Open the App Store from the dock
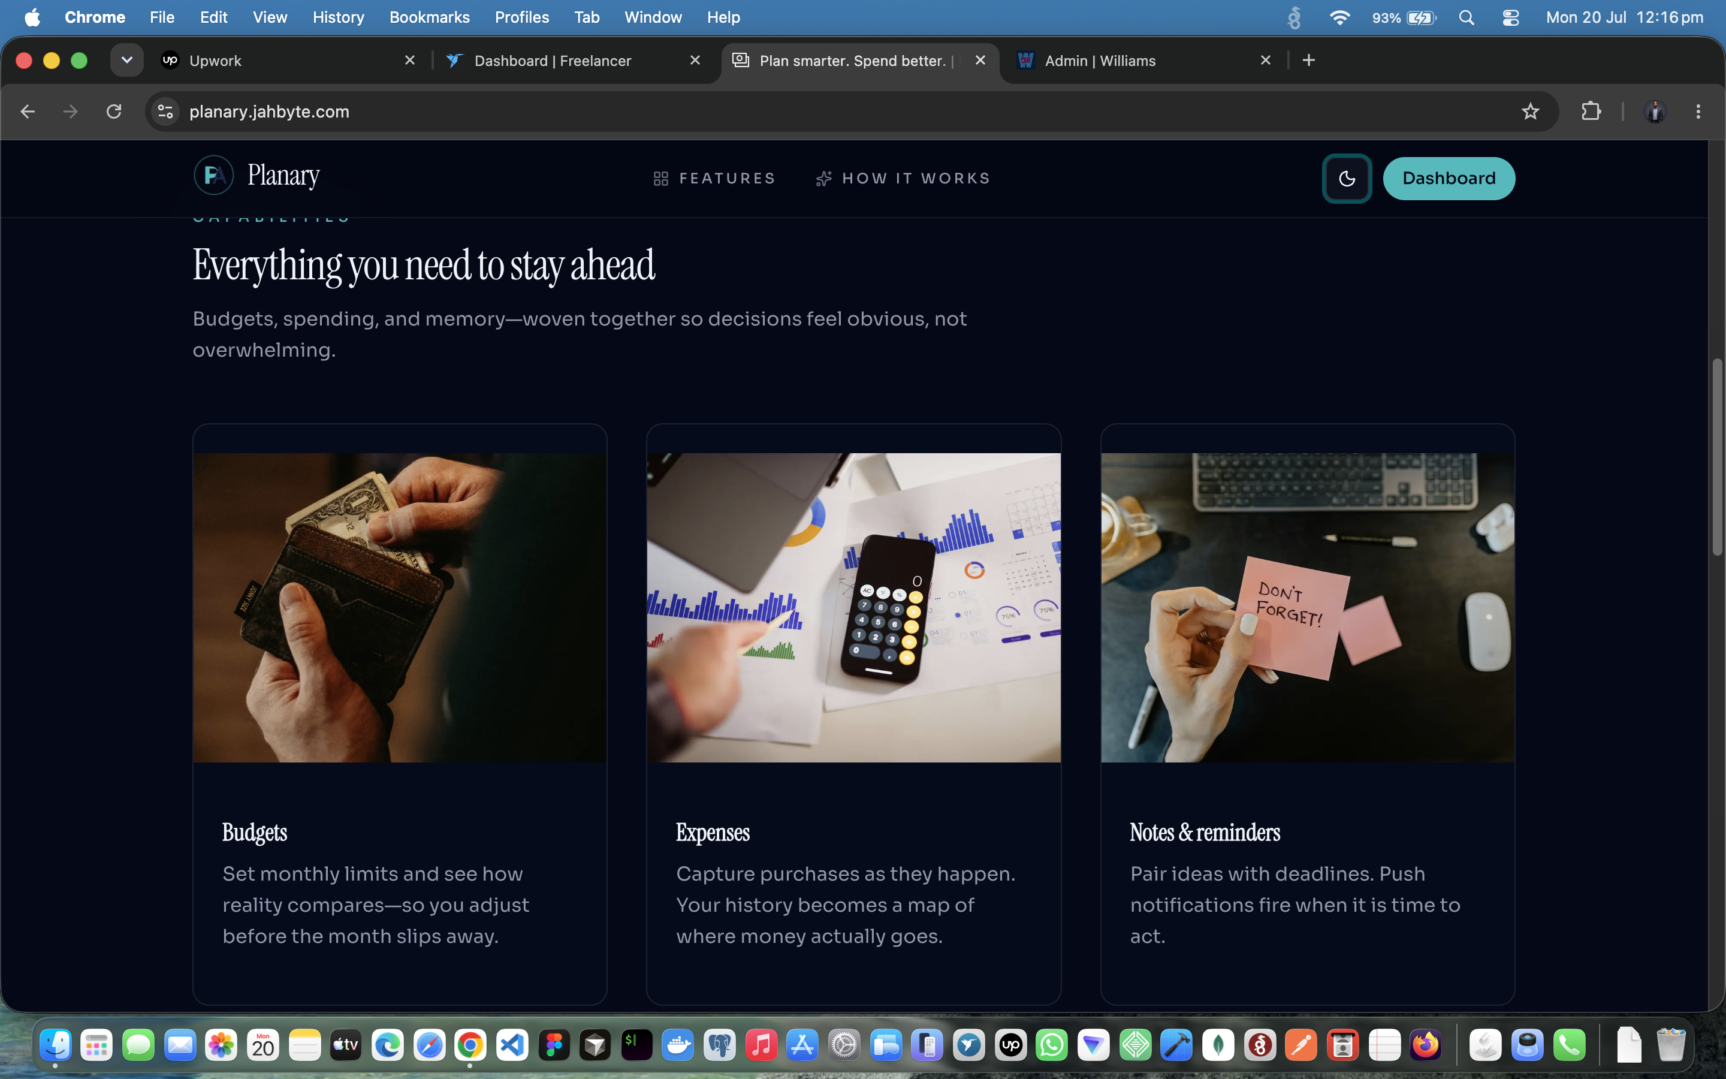 (802, 1045)
